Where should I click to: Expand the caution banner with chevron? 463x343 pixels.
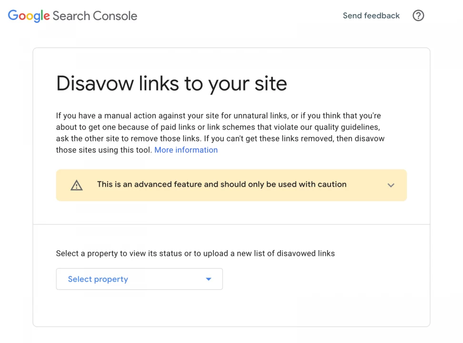[x=391, y=185]
